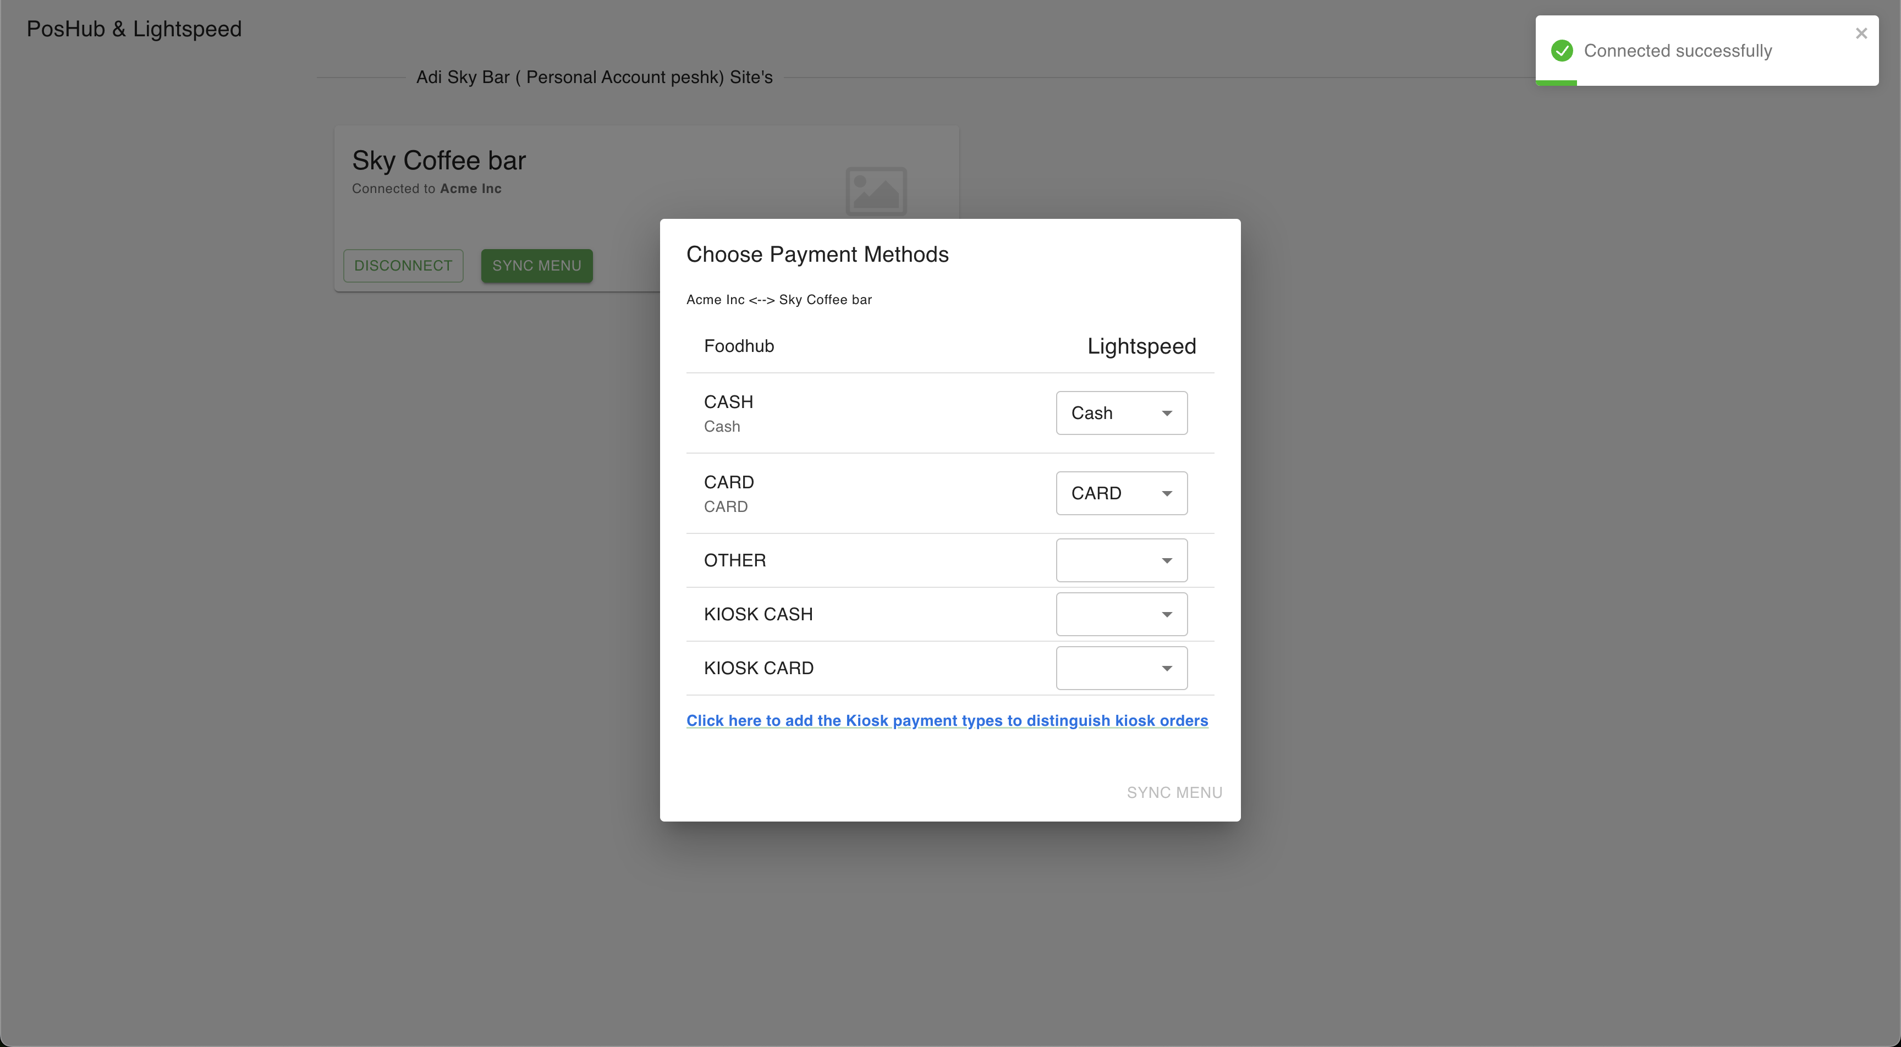Click the green success checkmark icon
The width and height of the screenshot is (1901, 1047).
(1562, 51)
